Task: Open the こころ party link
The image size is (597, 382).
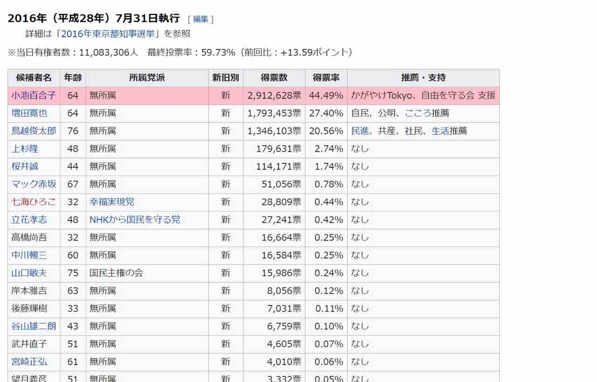Action: click(x=418, y=113)
